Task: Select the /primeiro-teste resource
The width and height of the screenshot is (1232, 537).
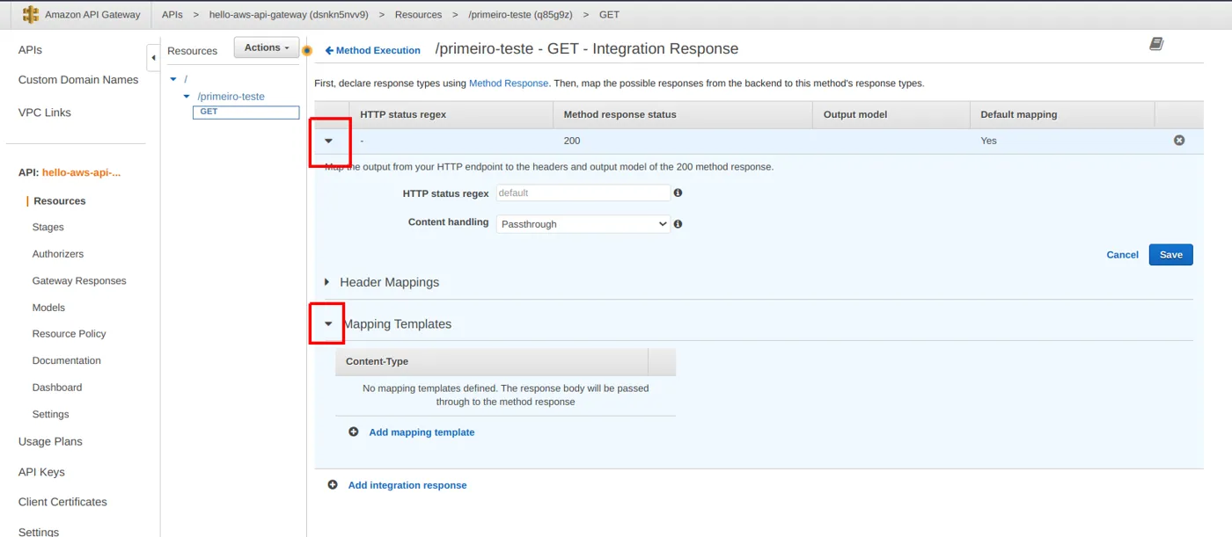Action: coord(231,97)
